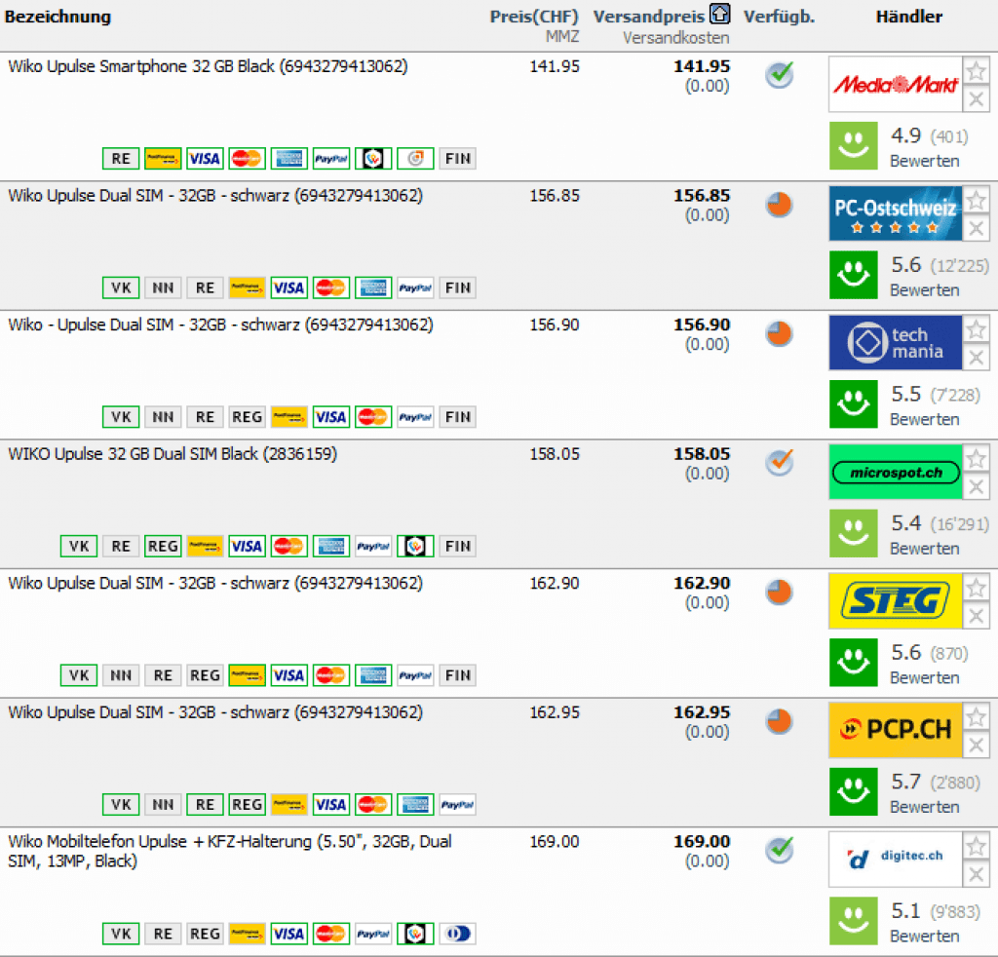Screen dimensions: 998x957
Task: Click the tech mania shop logo
Action: point(895,342)
